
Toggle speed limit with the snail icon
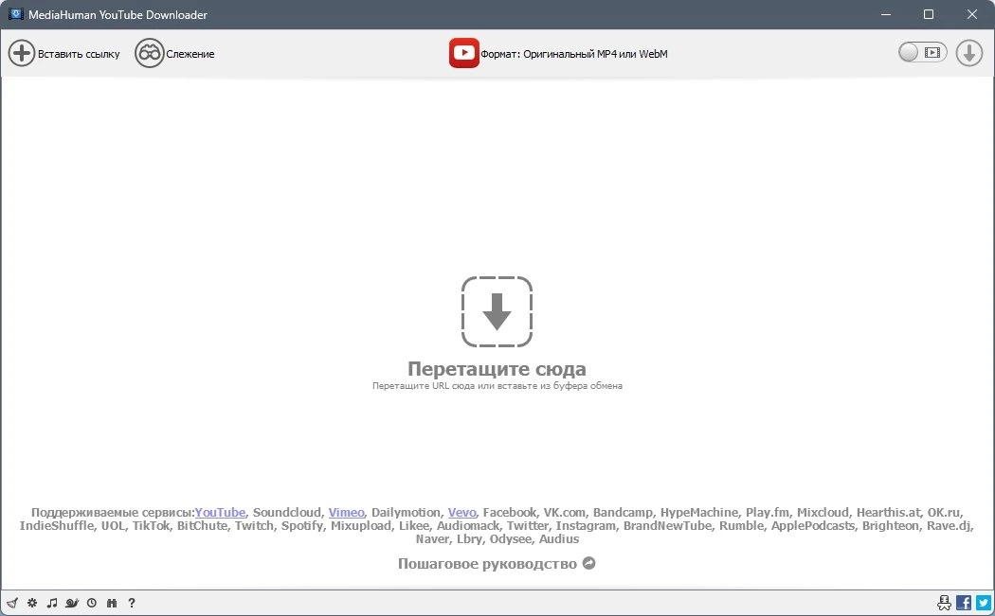click(x=72, y=603)
